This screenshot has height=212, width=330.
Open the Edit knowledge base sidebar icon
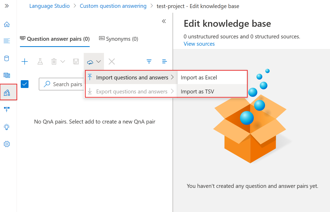[7, 92]
